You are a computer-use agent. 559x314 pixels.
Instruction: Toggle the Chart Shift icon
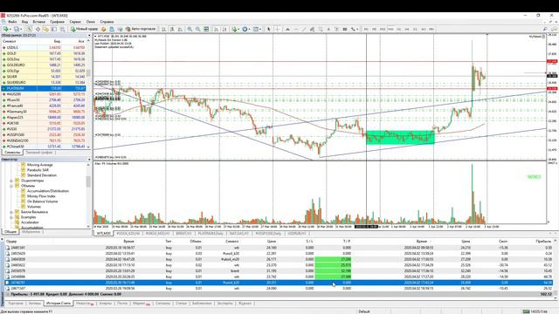[224, 29]
